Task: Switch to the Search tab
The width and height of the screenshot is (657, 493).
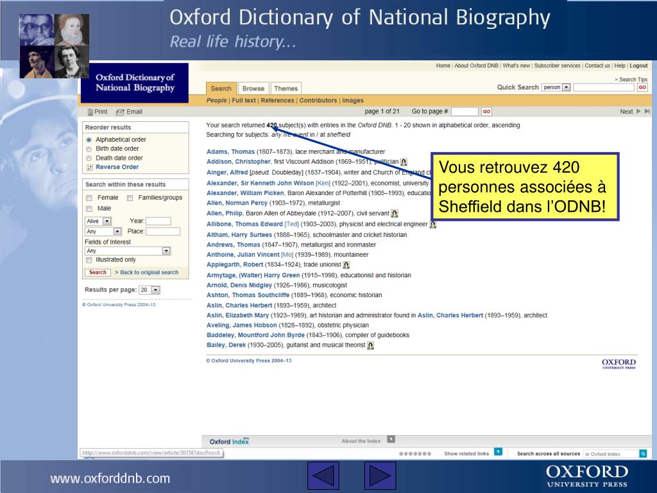Action: click(x=221, y=89)
